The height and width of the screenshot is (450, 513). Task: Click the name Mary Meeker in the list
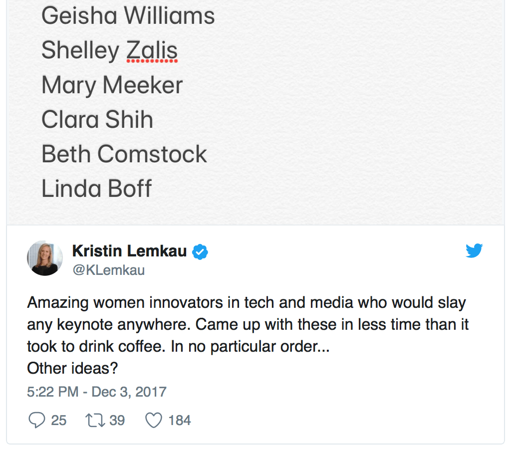[x=112, y=85]
